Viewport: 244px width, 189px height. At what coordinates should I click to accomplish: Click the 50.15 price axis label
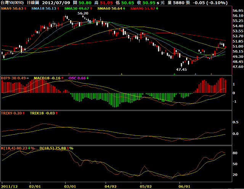(x=238, y=51)
